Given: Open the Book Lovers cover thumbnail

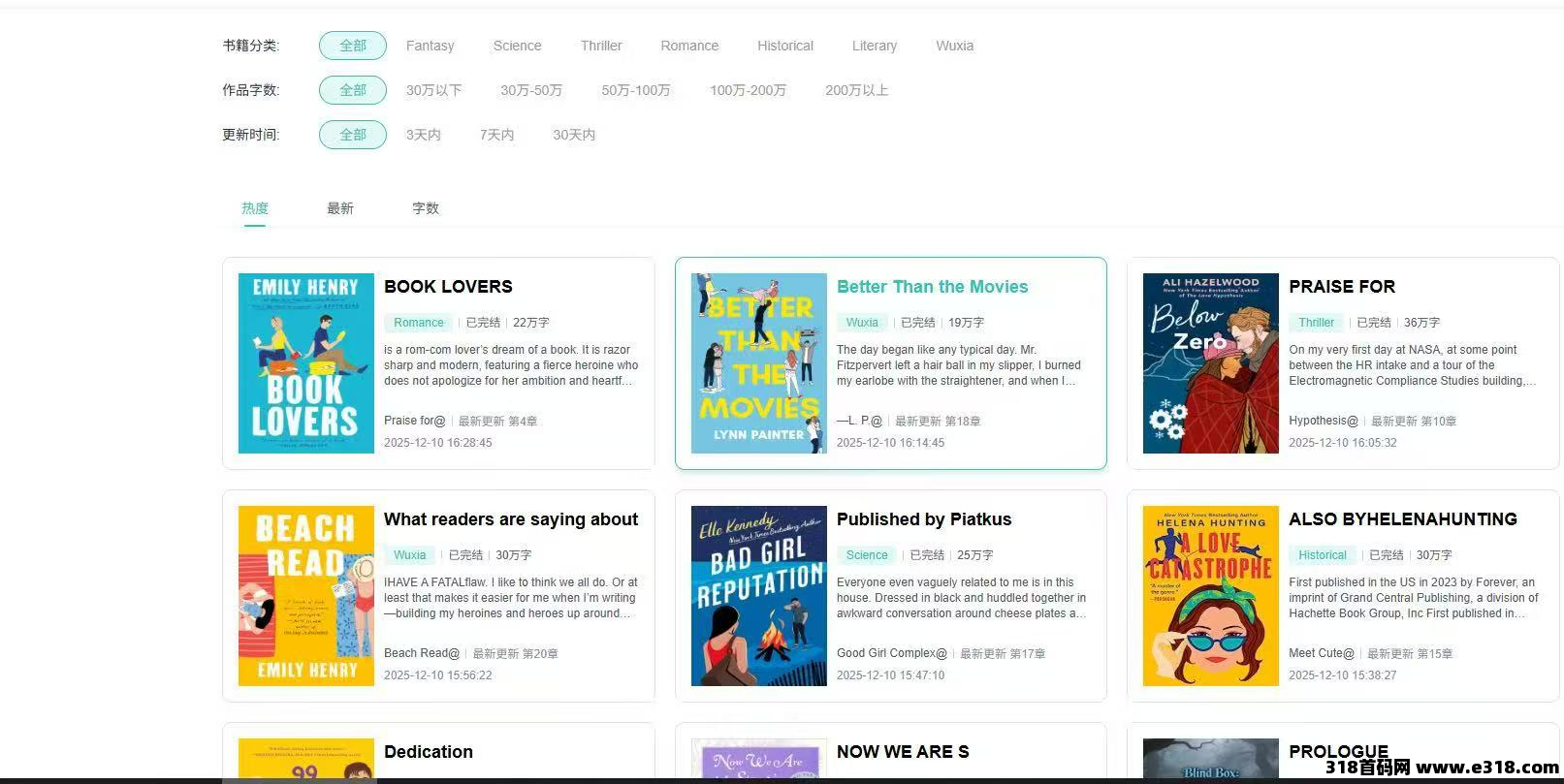Looking at the screenshot, I should [305, 362].
